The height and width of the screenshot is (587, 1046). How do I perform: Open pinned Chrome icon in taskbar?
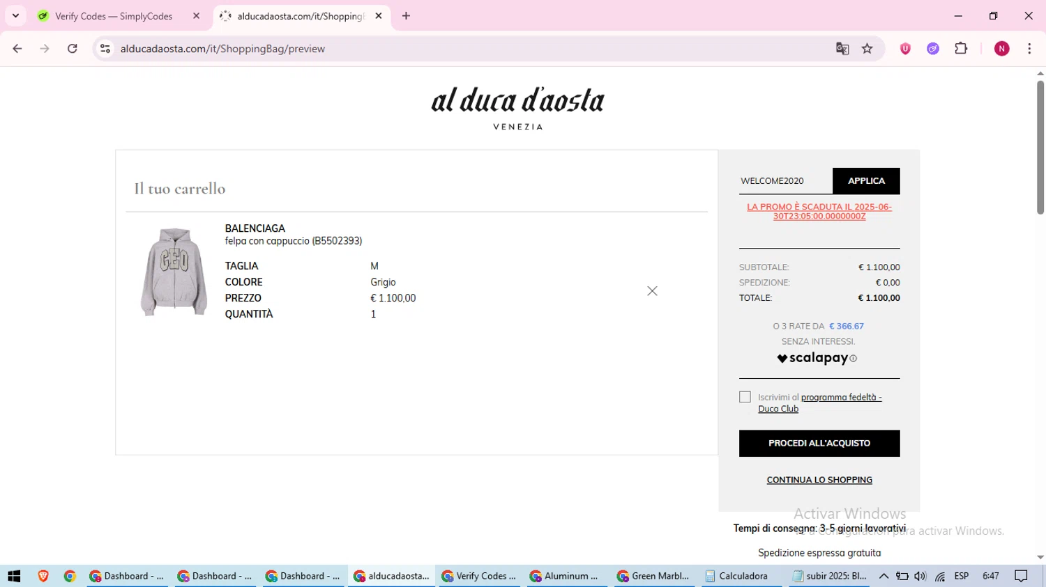[x=70, y=576]
